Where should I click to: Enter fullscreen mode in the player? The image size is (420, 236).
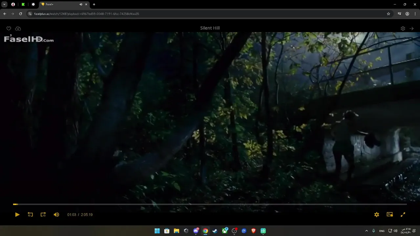[x=403, y=215]
